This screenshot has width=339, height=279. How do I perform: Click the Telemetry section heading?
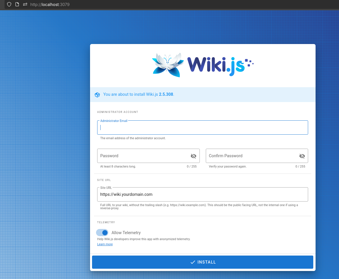point(106,222)
